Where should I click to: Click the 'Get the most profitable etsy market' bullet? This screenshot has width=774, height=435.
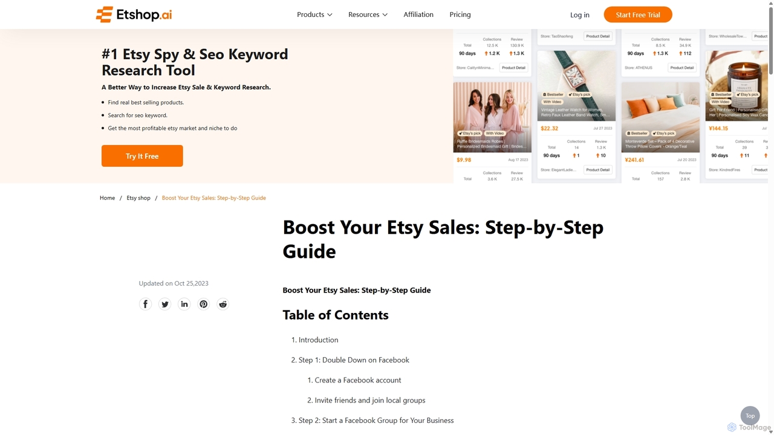[172, 128]
